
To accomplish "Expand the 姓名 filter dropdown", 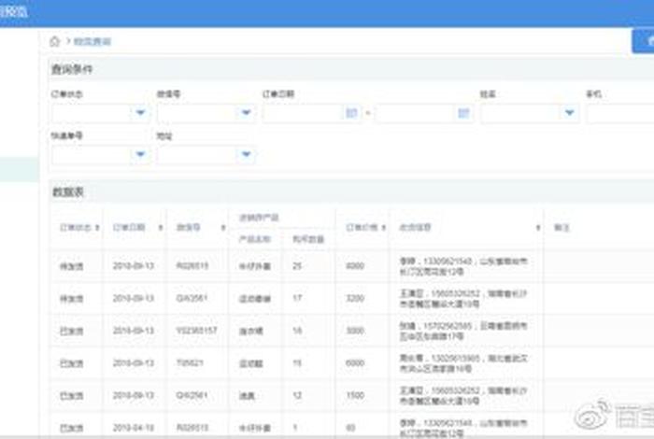I will click(569, 113).
